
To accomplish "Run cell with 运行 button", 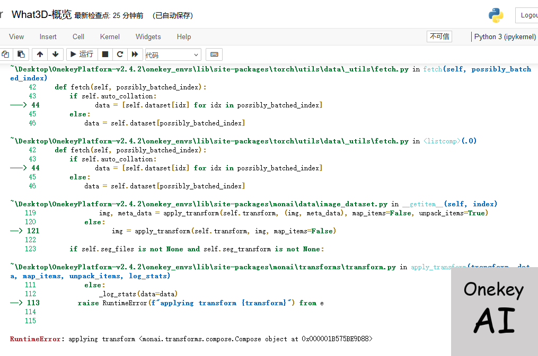I will [x=82, y=54].
